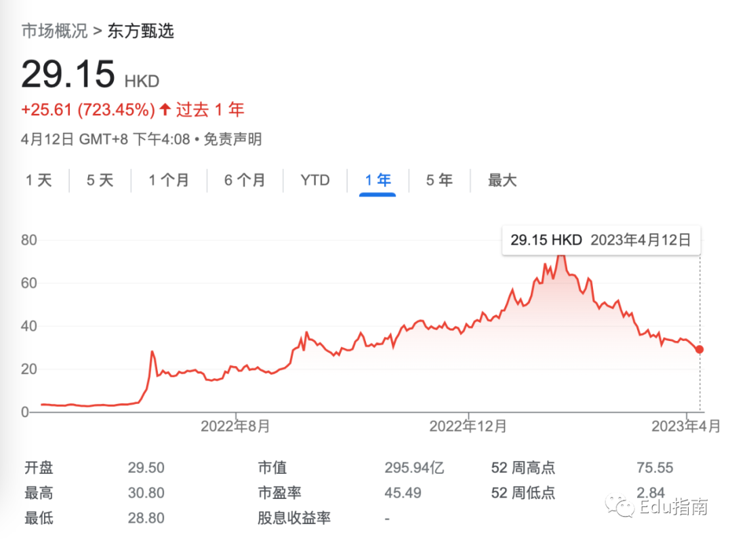Open the 免责声明 disclaimer link

pos(233,139)
